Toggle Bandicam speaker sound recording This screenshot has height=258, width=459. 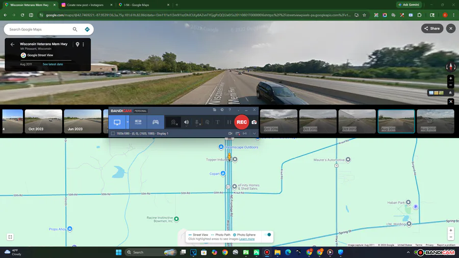coord(186,122)
